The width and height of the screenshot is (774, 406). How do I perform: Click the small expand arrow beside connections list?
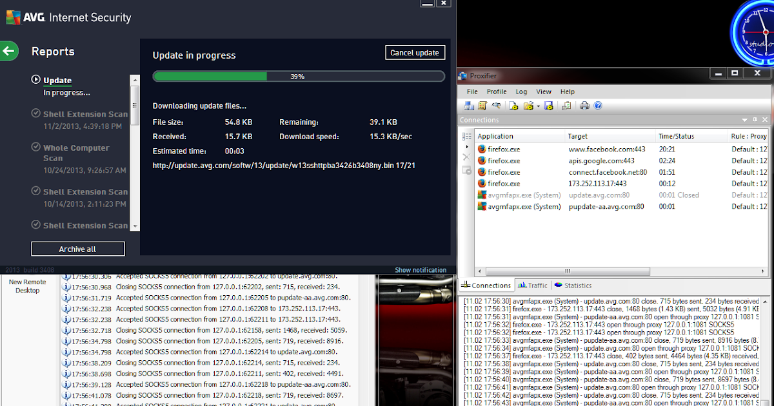466,147
